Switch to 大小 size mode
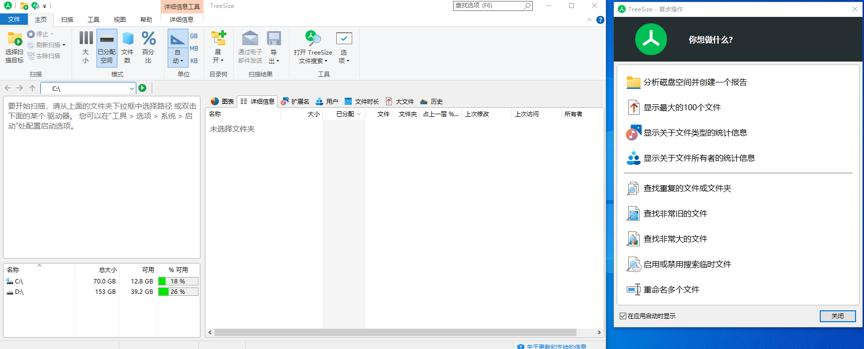The width and height of the screenshot is (864, 349). coord(86,48)
